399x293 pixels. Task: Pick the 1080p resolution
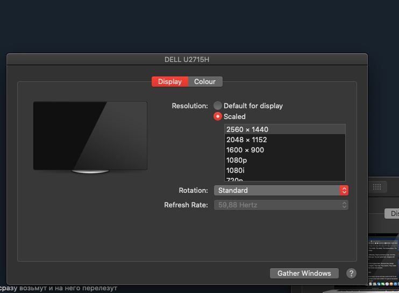click(x=285, y=160)
